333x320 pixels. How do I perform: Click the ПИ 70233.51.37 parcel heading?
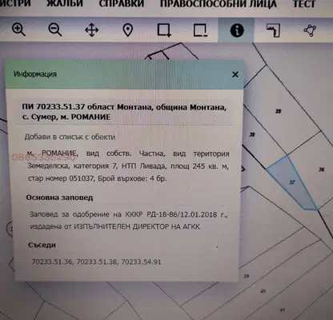pyautogui.click(x=124, y=112)
